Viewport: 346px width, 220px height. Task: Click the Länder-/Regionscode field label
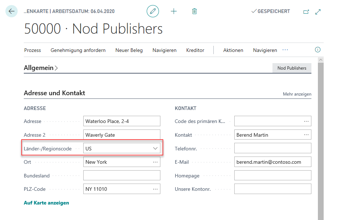(48, 149)
